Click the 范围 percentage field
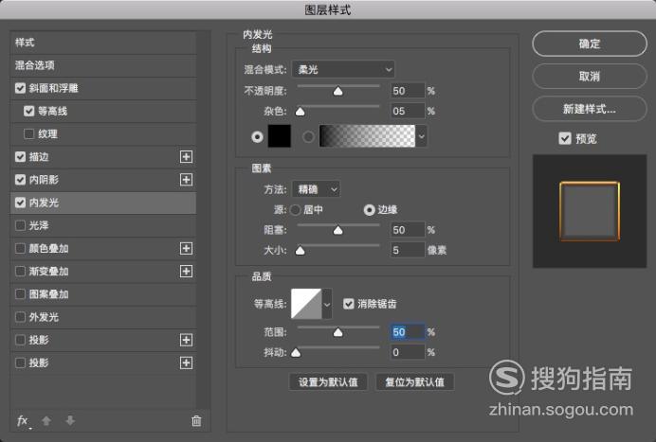The height and width of the screenshot is (442, 656). (x=408, y=332)
